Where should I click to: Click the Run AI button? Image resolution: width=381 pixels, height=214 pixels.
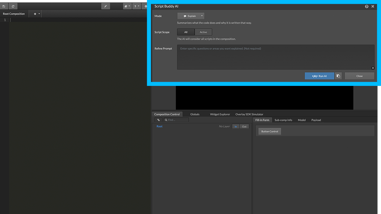tap(319, 76)
